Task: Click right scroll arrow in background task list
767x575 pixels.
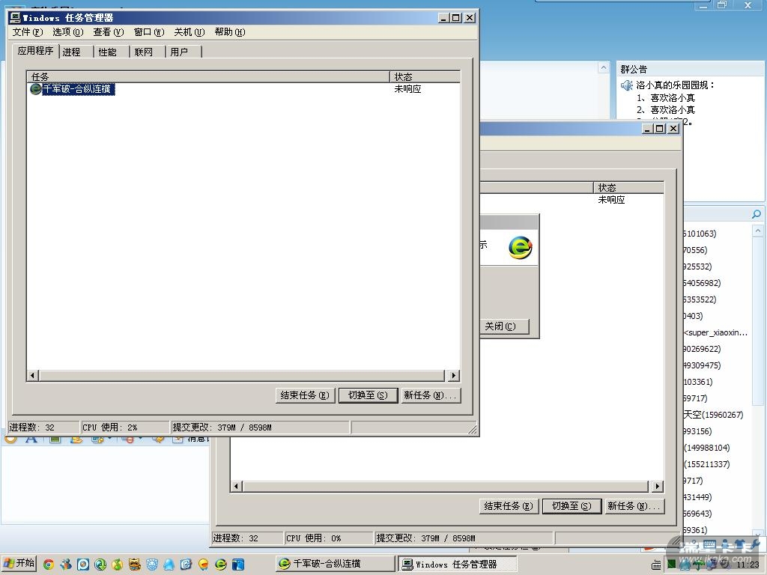Action: (657, 487)
